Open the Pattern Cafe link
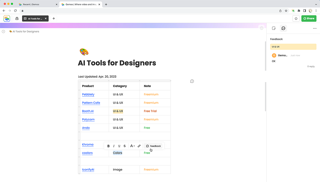The width and height of the screenshot is (320, 182). click(91, 103)
